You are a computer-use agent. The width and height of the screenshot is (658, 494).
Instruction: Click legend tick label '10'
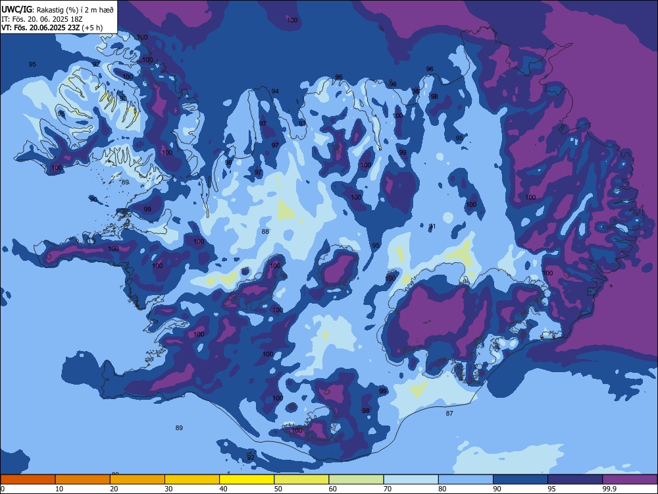pos(59,489)
